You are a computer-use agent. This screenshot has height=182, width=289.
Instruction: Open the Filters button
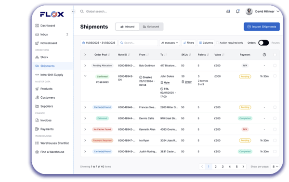pos(188,43)
